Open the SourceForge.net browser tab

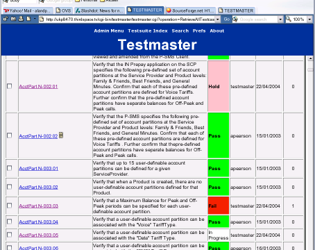tap(191, 10)
